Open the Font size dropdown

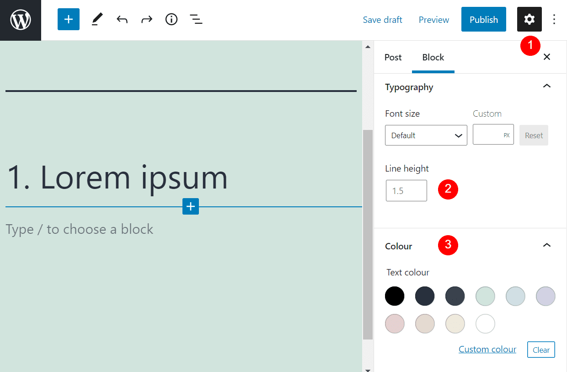pyautogui.click(x=426, y=135)
